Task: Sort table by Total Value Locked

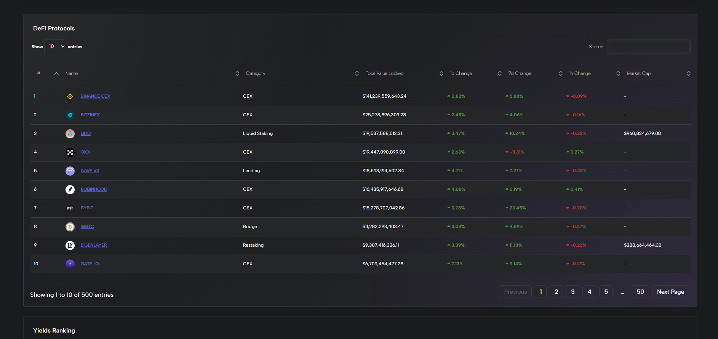Action: click(x=384, y=73)
